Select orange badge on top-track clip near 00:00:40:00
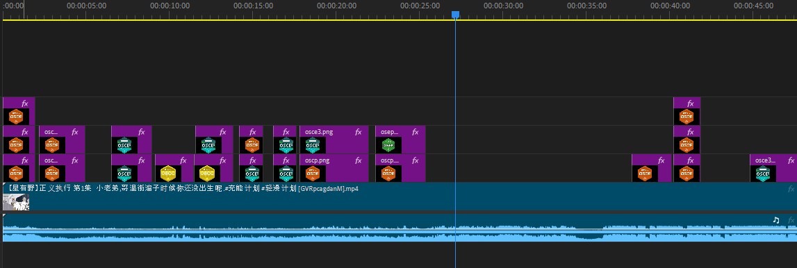 tap(687, 116)
